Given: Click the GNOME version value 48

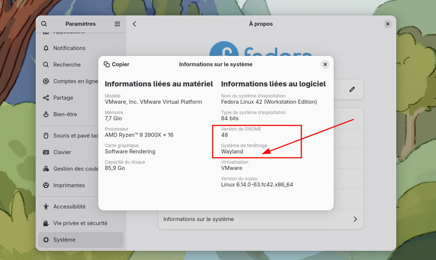Looking at the screenshot, I should point(224,135).
